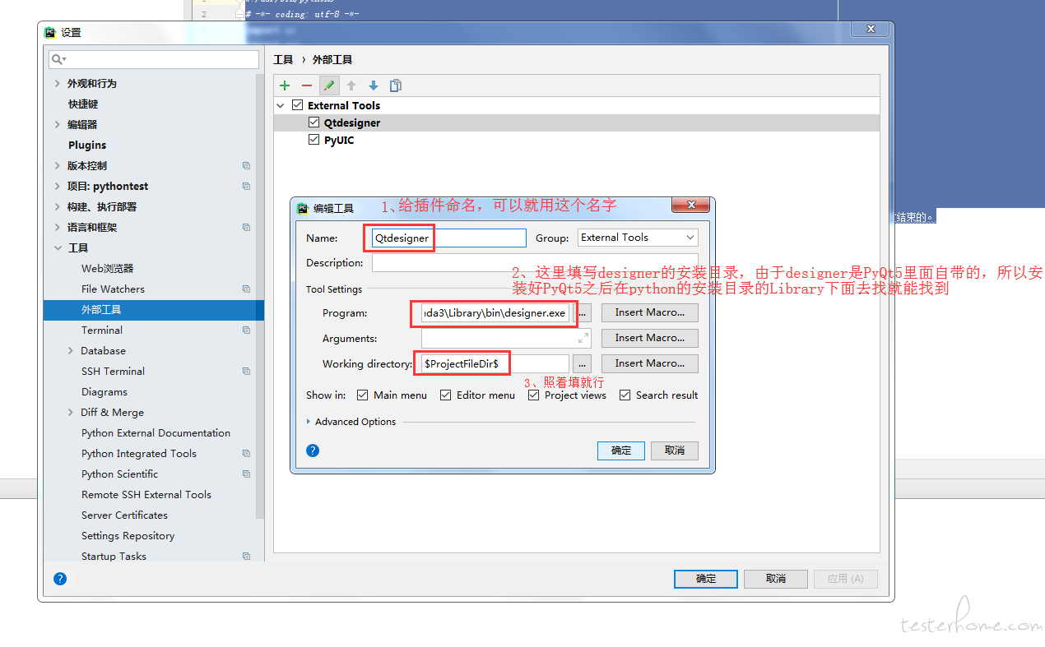Click the Arguments input field
This screenshot has height=647, width=1045.
(506, 338)
